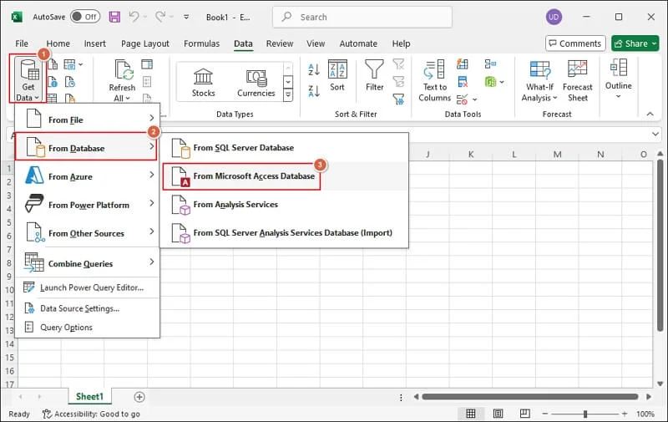Click the Comments button

pos(575,43)
